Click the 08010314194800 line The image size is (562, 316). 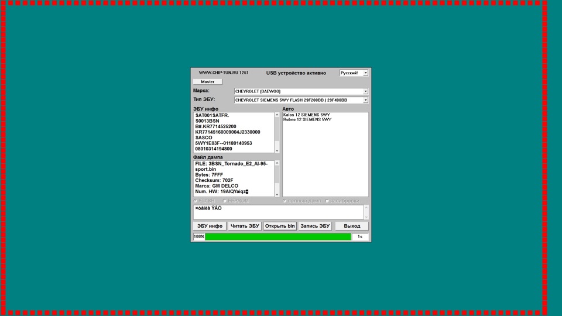[214, 149]
